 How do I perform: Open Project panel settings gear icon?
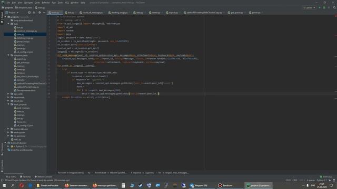pos(39,13)
